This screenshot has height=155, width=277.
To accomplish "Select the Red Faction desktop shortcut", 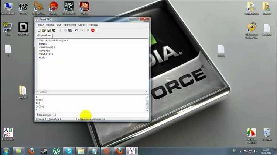I will [39, 8].
